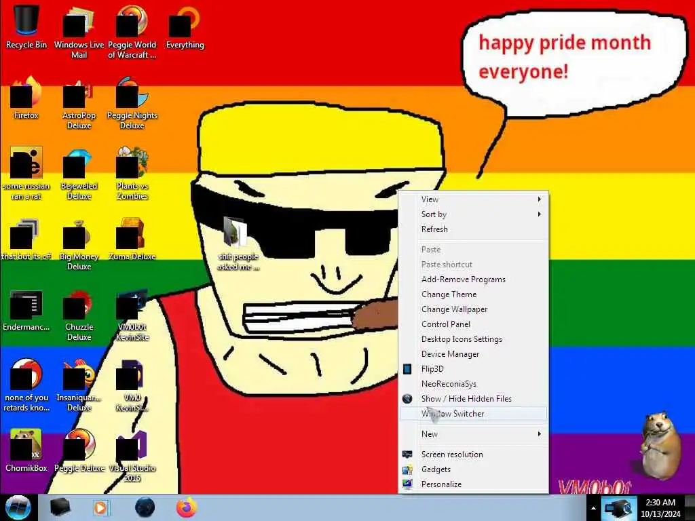The height and width of the screenshot is (521, 695).
Task: Choose Change Wallpaper in context menu
Action: [x=474, y=309]
